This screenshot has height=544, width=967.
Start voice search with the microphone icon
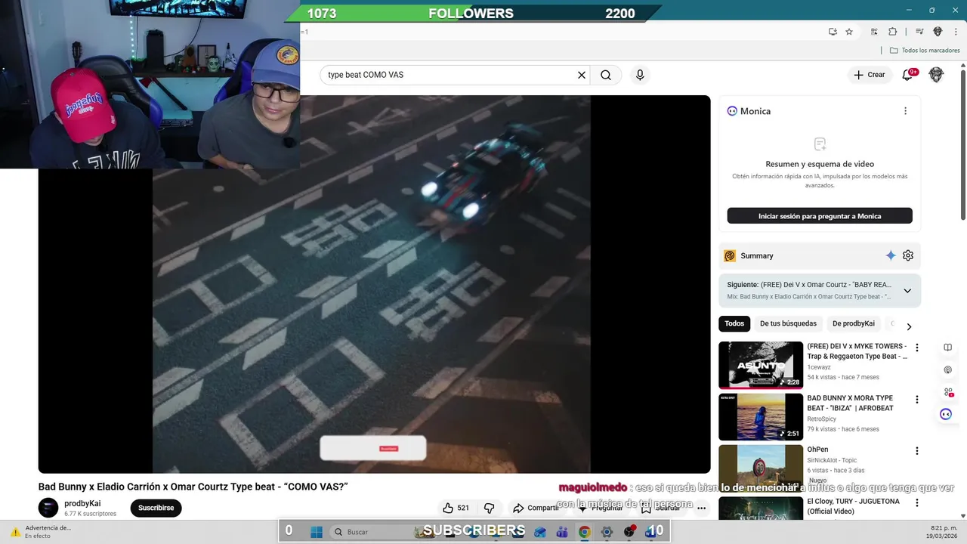(x=640, y=75)
